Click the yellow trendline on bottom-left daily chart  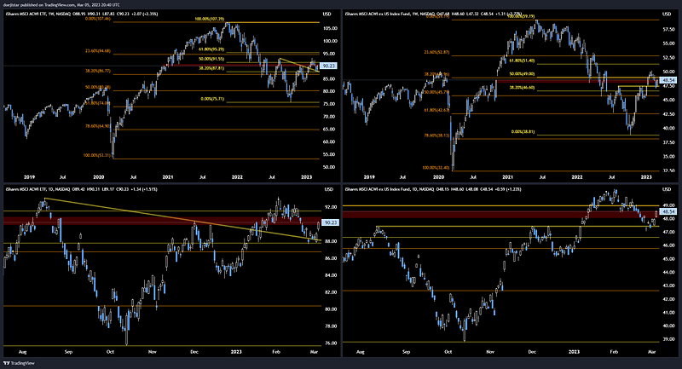(170, 220)
